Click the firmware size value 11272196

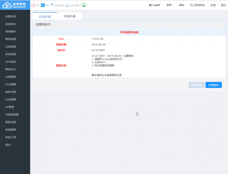tap(97, 39)
